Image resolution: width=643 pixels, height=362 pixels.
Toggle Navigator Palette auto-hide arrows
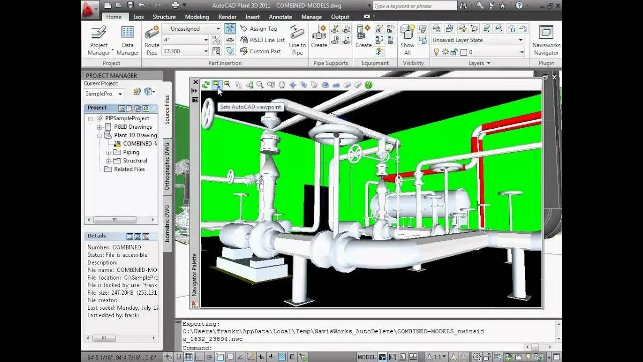click(195, 91)
